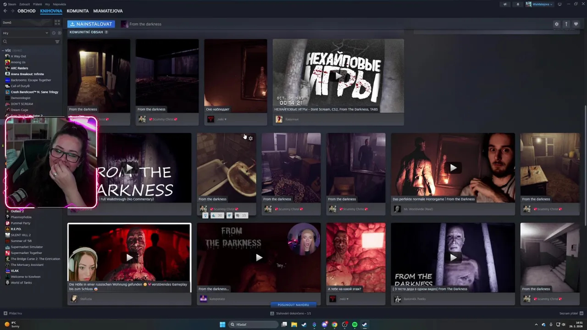Switch to Big Picture mode icon
Screen dimensions: 587x330
coord(559,4)
